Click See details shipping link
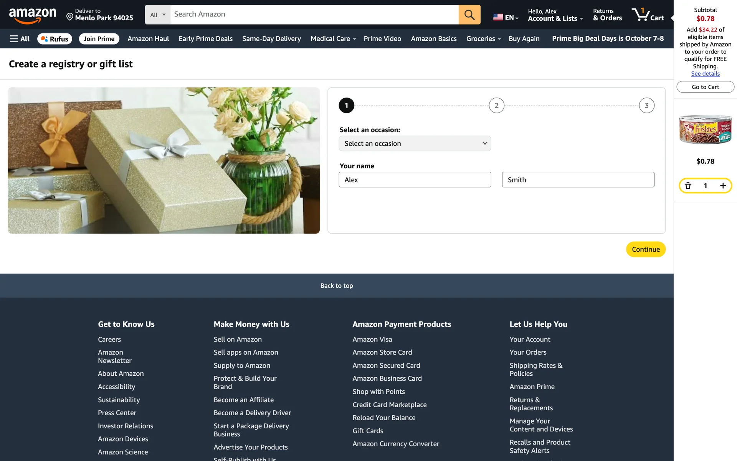737x461 pixels. 705,74
